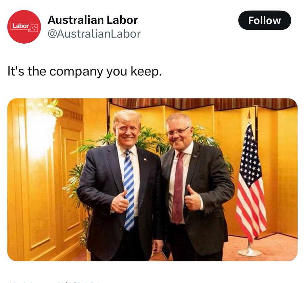Click the word 'company' in the tweet
The image size is (305, 283).
tap(76, 72)
